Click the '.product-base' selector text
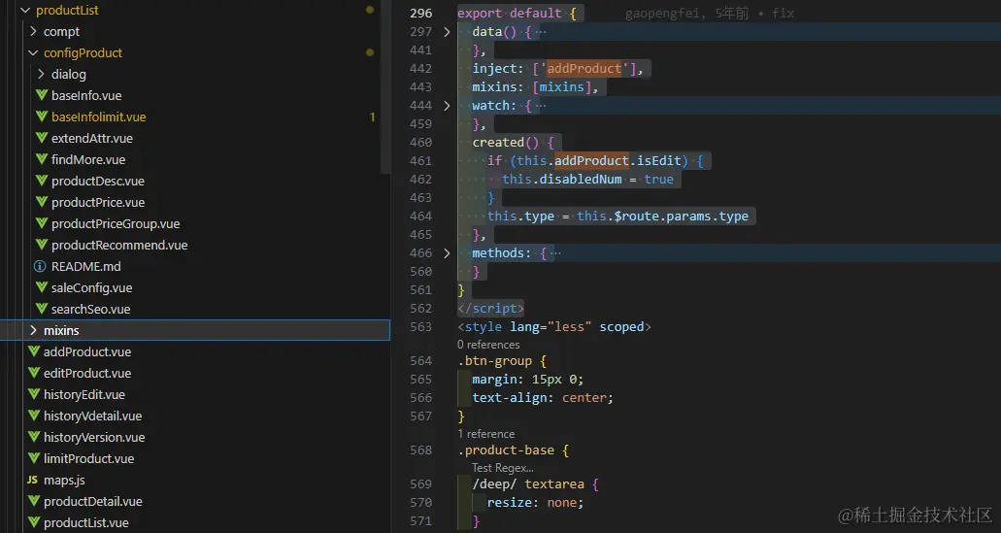 coord(506,450)
